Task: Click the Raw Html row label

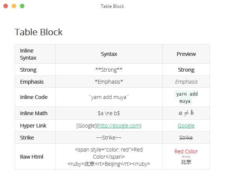Action: pyautogui.click(x=32, y=157)
